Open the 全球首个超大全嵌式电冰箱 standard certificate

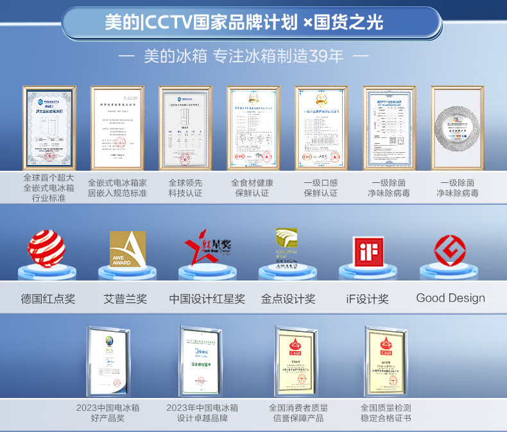click(x=49, y=128)
